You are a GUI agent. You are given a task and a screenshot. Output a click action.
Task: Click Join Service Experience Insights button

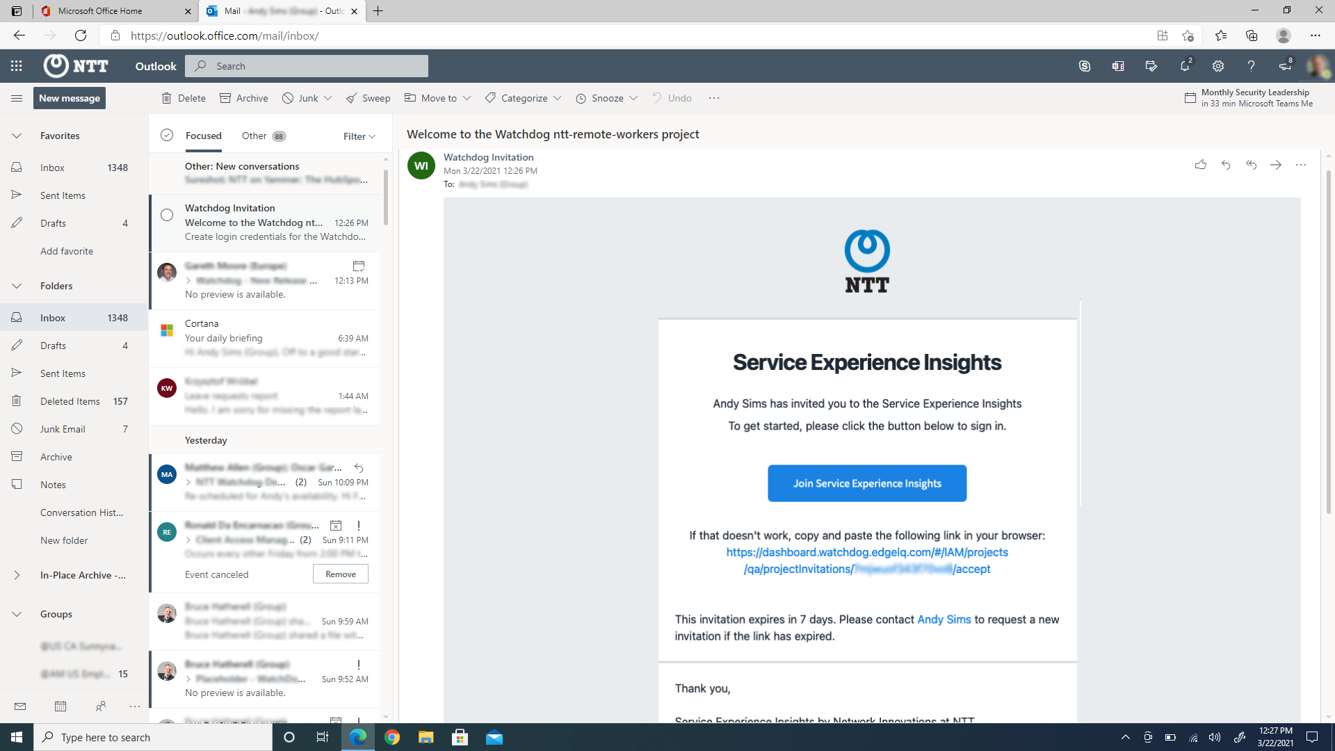point(867,483)
